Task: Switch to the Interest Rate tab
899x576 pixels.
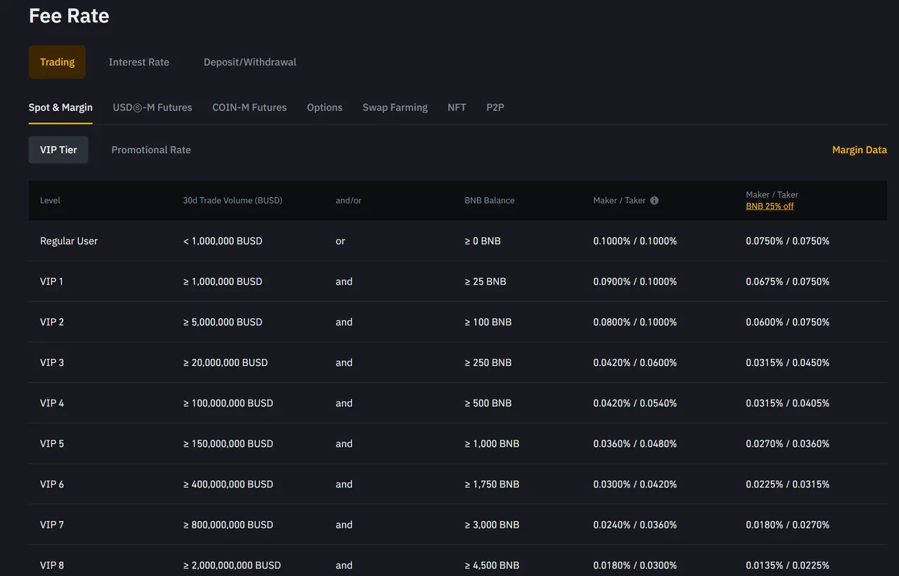Action: point(138,62)
